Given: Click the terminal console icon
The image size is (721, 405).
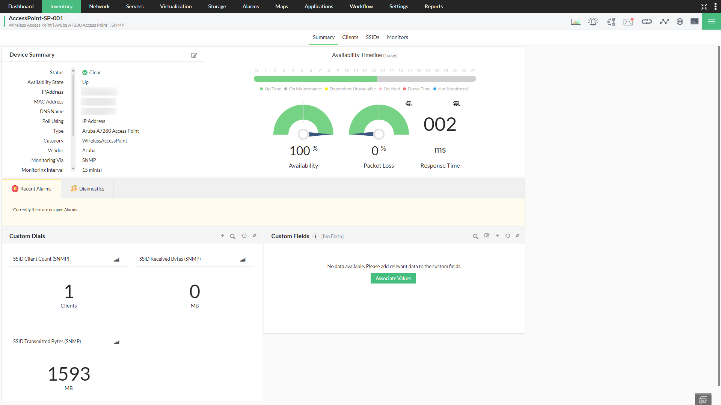Looking at the screenshot, I should pyautogui.click(x=695, y=22).
